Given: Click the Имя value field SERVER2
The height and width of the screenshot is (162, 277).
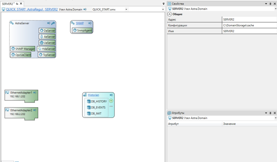Looking at the screenshot, I should point(249,31).
